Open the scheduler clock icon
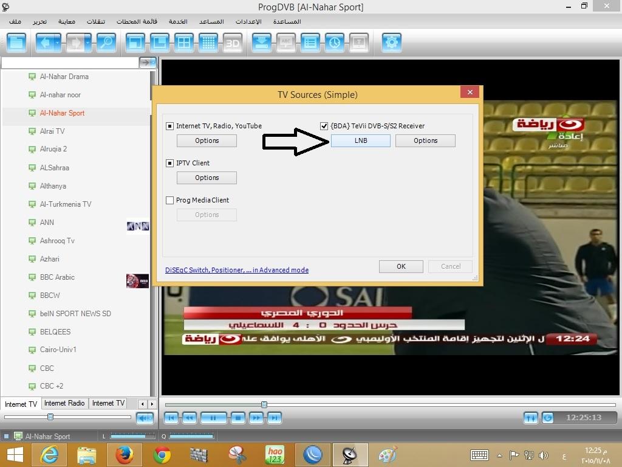Image resolution: width=622 pixels, height=467 pixels. [x=335, y=42]
